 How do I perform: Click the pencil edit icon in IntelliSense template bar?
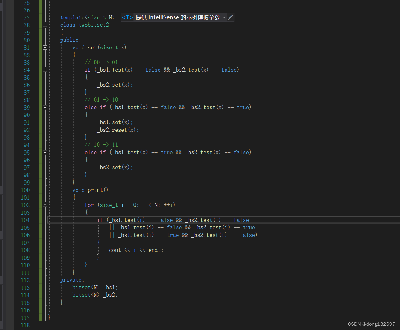[231, 17]
